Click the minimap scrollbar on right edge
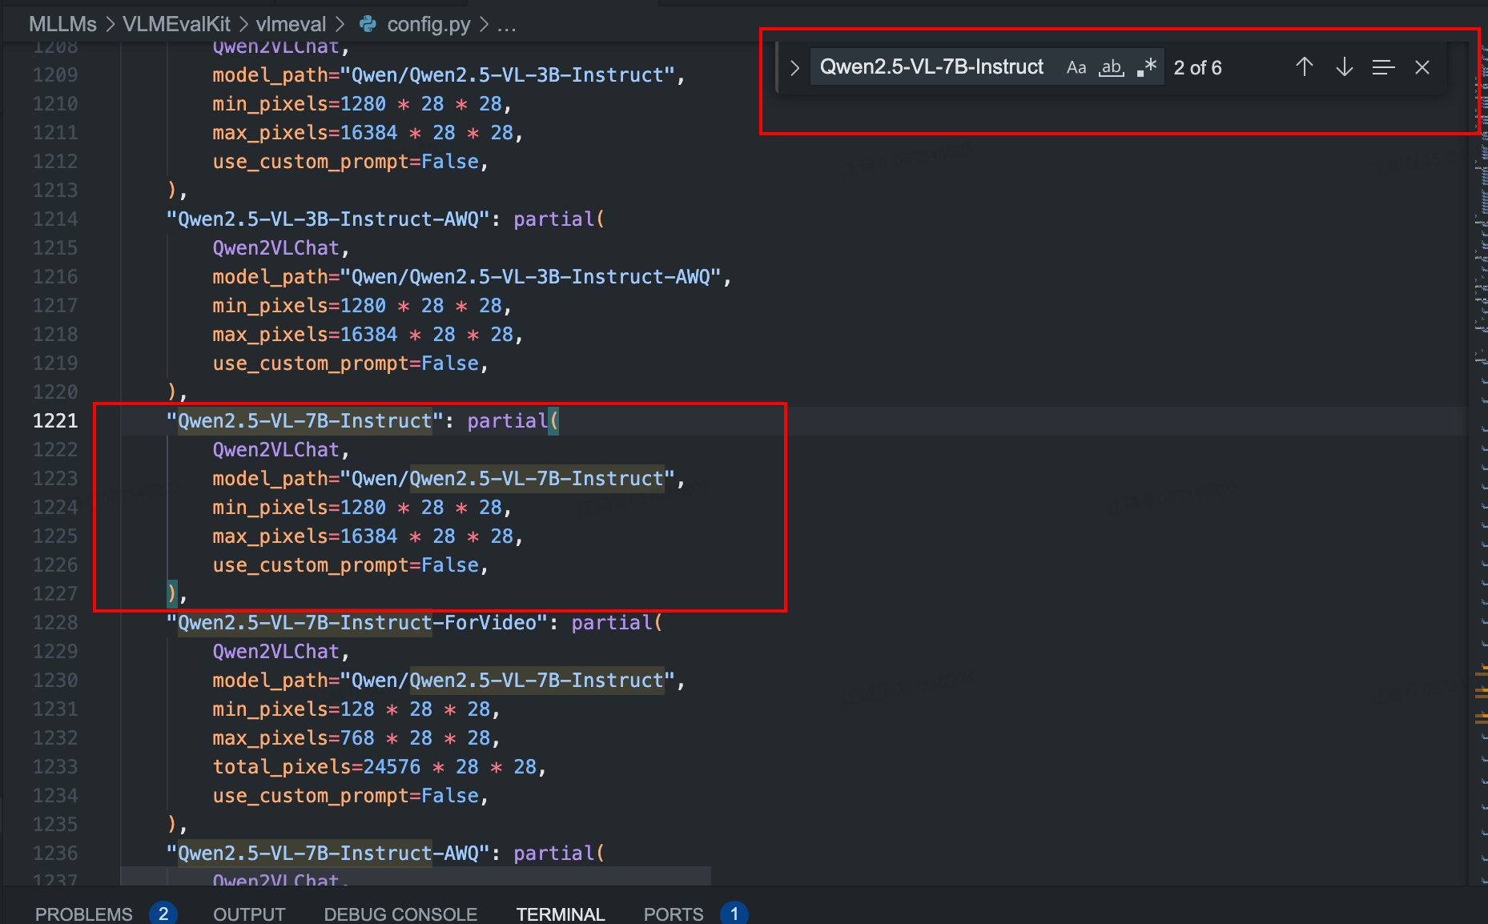Viewport: 1488px width, 924px height. pyautogui.click(x=1480, y=464)
